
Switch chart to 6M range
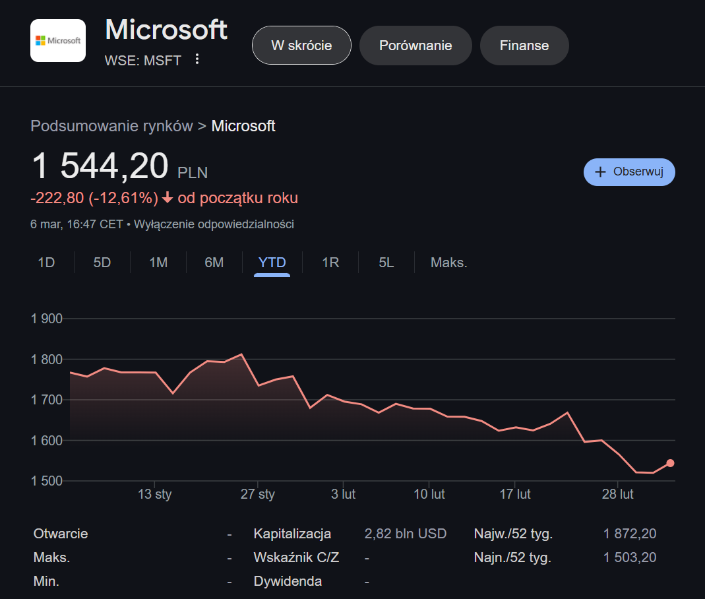tap(214, 263)
